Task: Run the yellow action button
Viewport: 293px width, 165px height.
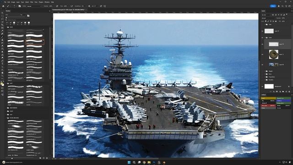Action: (x=268, y=98)
